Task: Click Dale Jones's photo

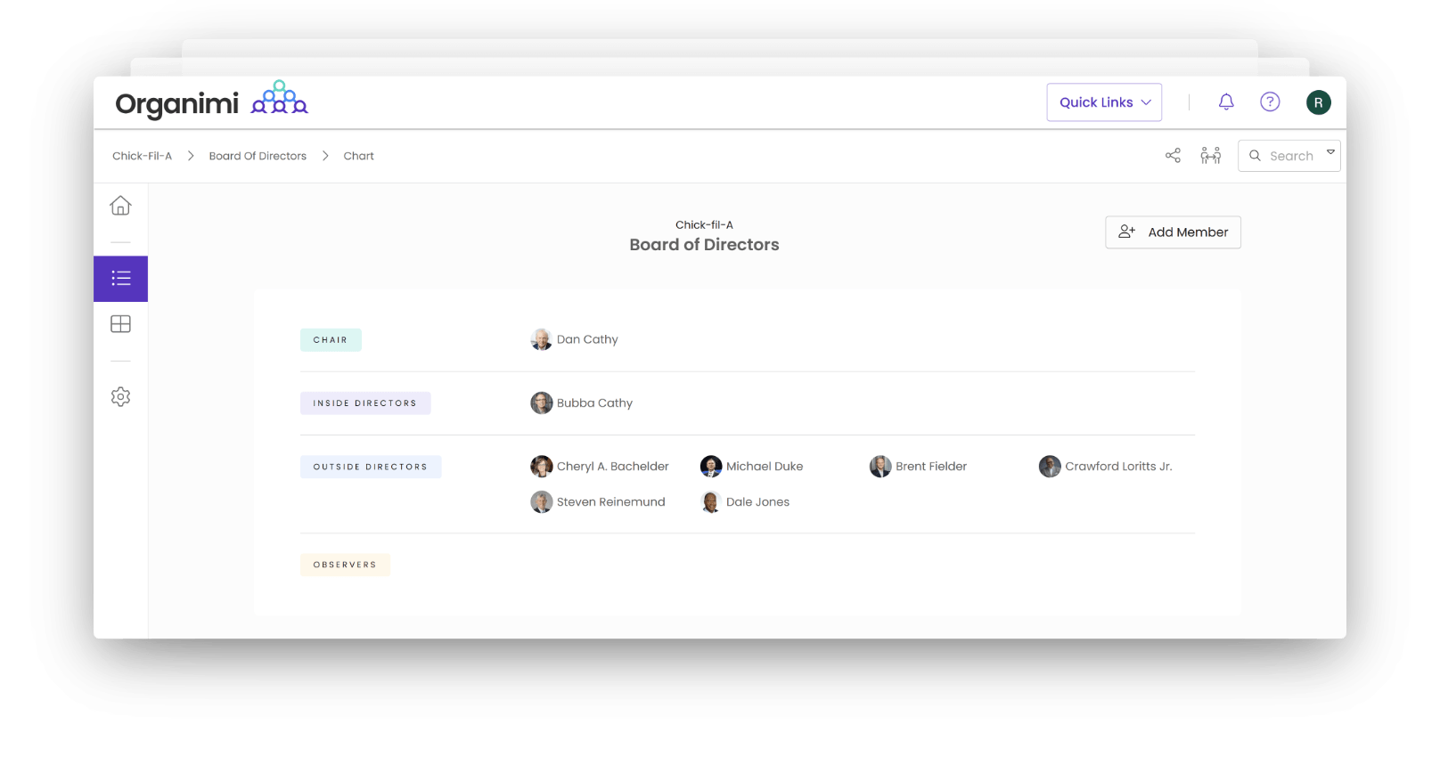Action: click(711, 502)
